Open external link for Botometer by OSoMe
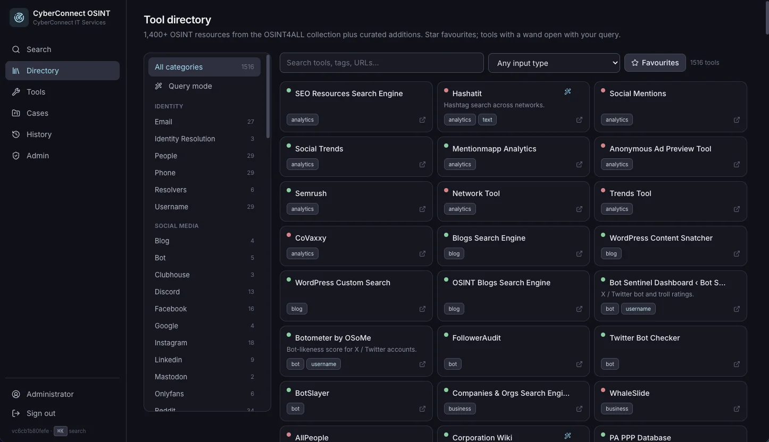 [422, 364]
